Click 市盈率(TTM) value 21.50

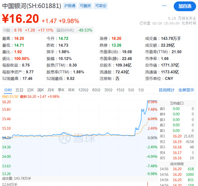pyautogui.click(x=177, y=52)
